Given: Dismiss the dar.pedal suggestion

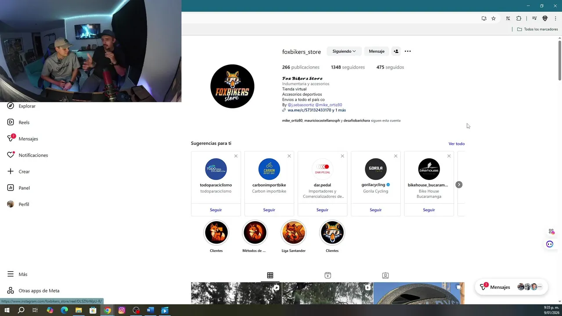Looking at the screenshot, I should pos(342,156).
